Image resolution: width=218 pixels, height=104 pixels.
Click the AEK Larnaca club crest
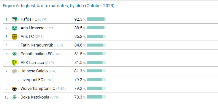coord(14,62)
